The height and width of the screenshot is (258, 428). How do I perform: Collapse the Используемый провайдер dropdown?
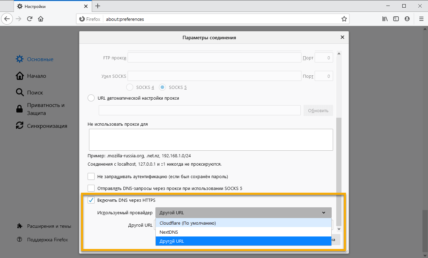[x=243, y=213]
